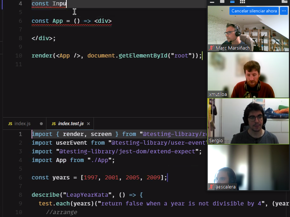Click '<App />' inside the render call
This screenshot has width=290, height=217.
pos(68,56)
